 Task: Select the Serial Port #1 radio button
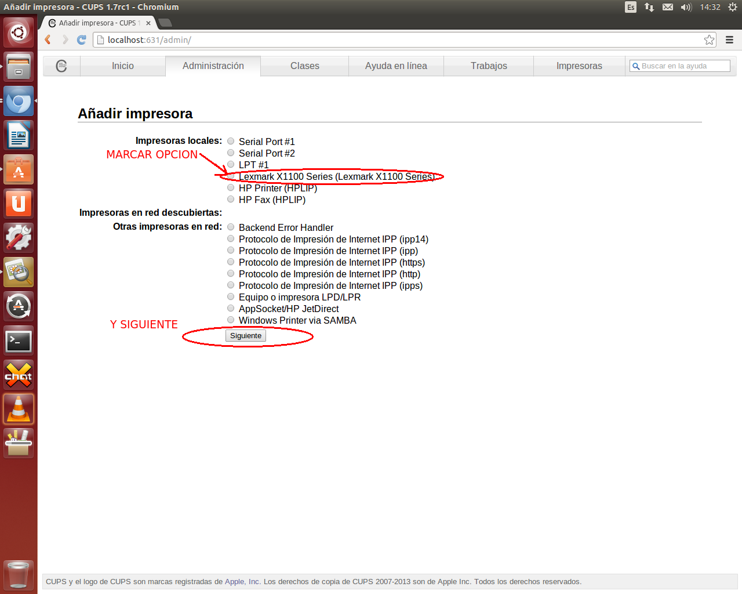tap(231, 141)
